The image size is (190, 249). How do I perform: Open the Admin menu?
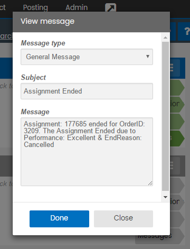pos(77,7)
